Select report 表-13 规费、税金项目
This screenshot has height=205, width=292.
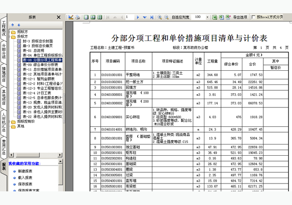[x=40, y=102]
